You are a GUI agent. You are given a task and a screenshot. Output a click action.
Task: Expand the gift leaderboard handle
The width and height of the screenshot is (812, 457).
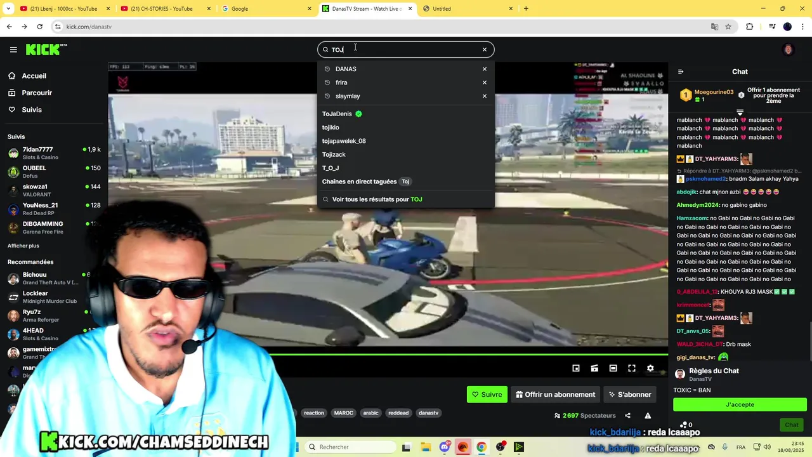740,112
